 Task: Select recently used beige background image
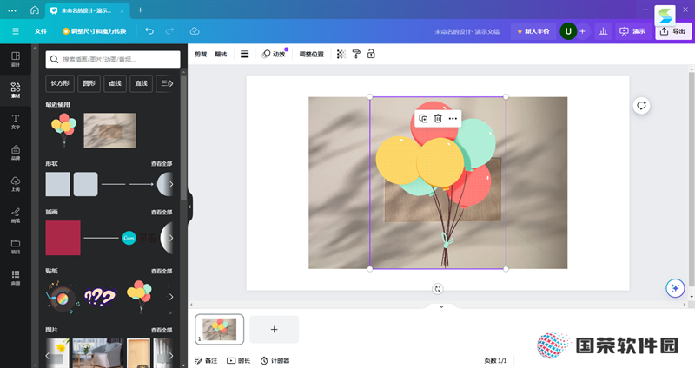pos(110,130)
